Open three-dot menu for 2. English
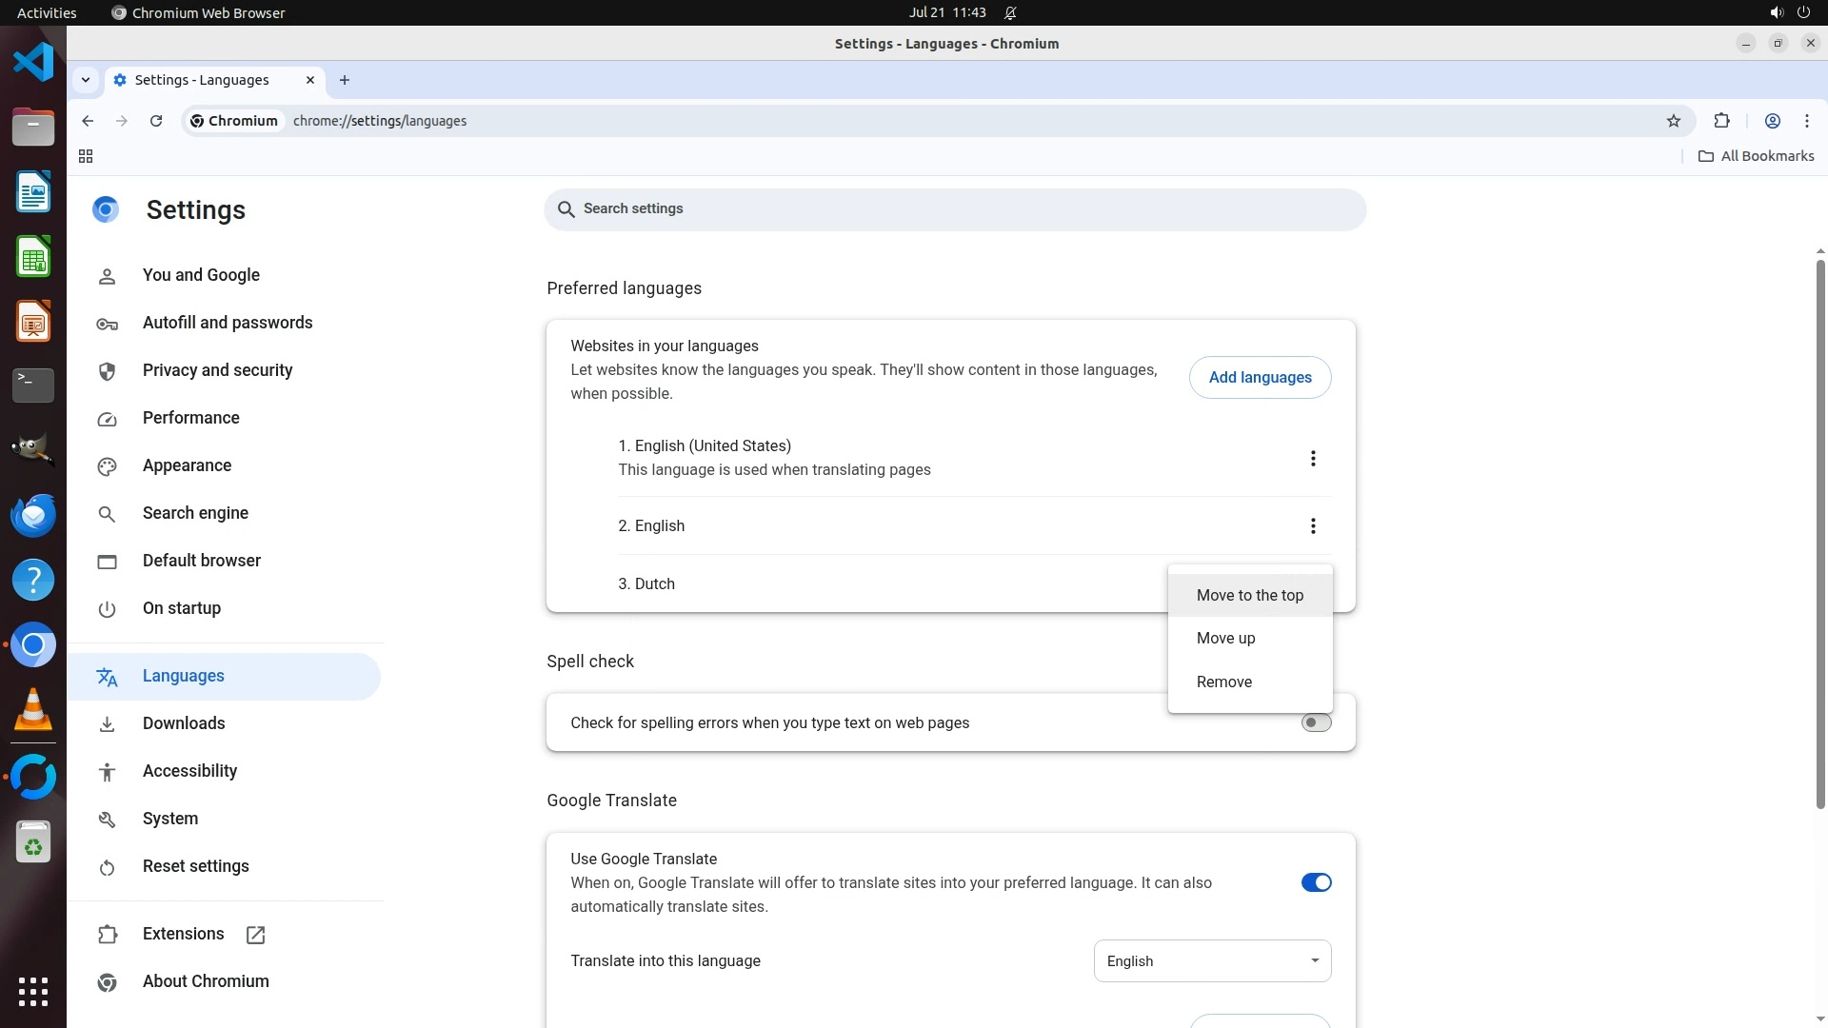 tap(1312, 526)
